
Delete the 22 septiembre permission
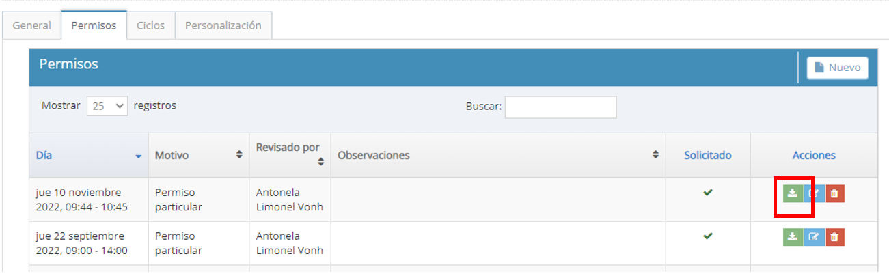[x=834, y=237]
